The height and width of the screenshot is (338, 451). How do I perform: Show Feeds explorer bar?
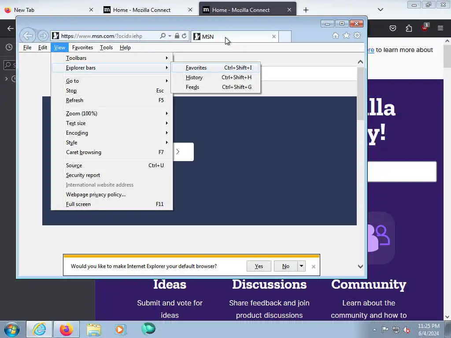coord(216,87)
